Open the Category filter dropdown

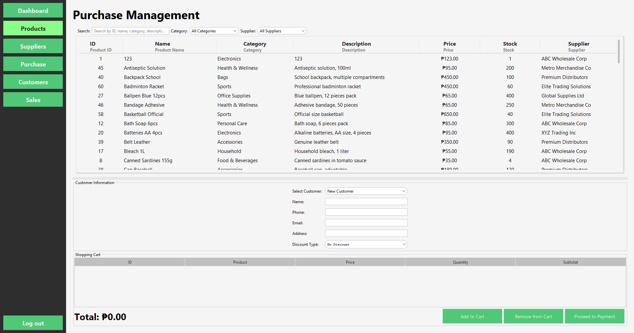(213, 31)
